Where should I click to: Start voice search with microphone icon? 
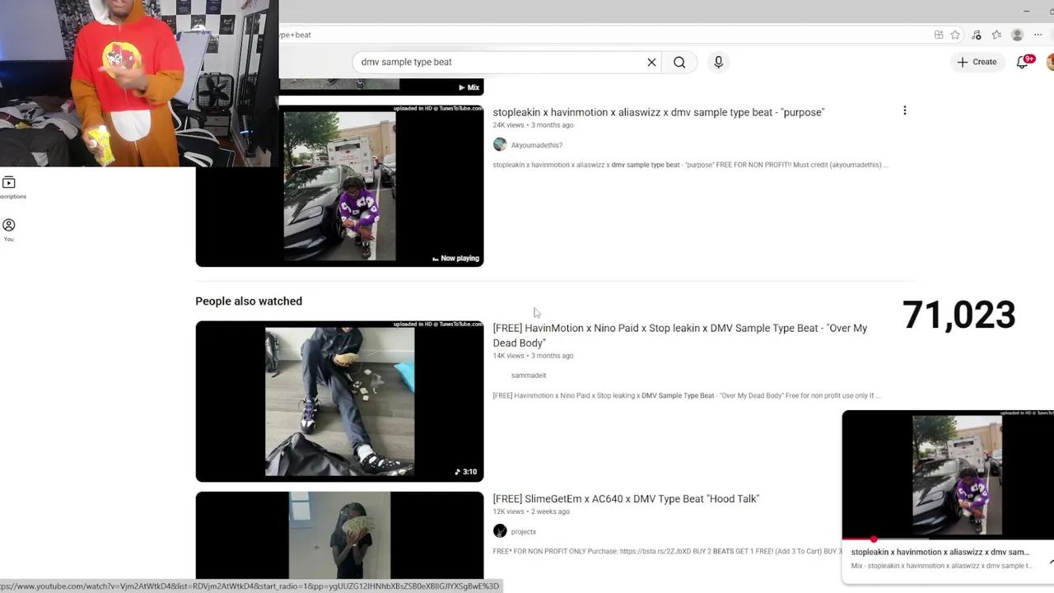pos(718,62)
